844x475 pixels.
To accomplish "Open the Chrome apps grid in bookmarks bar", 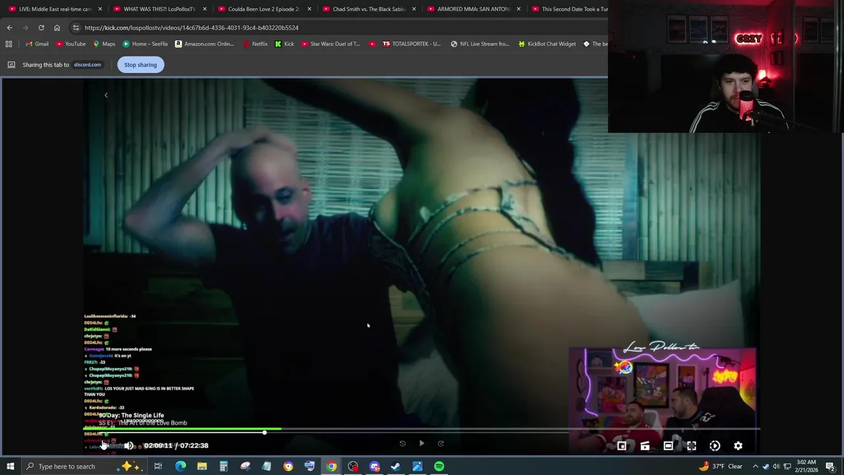I will tap(9, 44).
